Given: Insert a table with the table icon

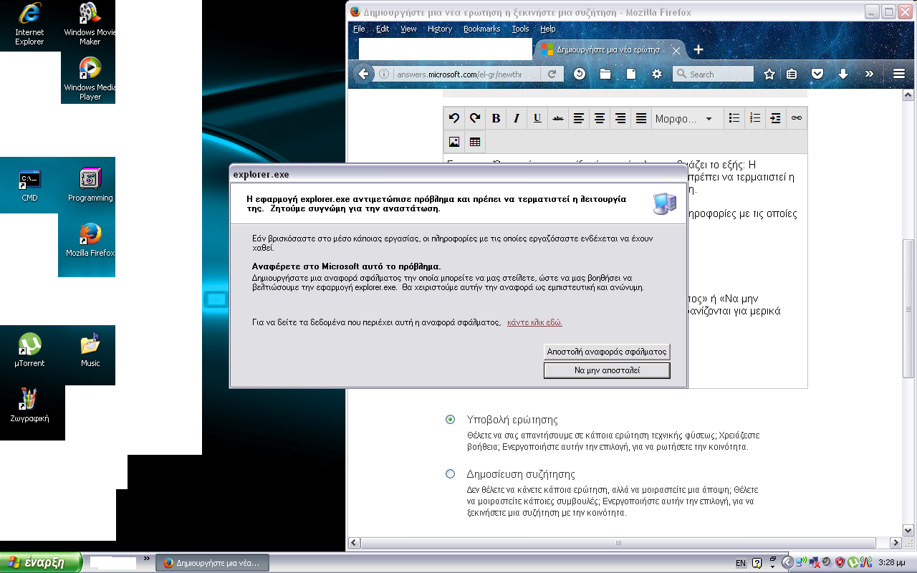Looking at the screenshot, I should 474,142.
